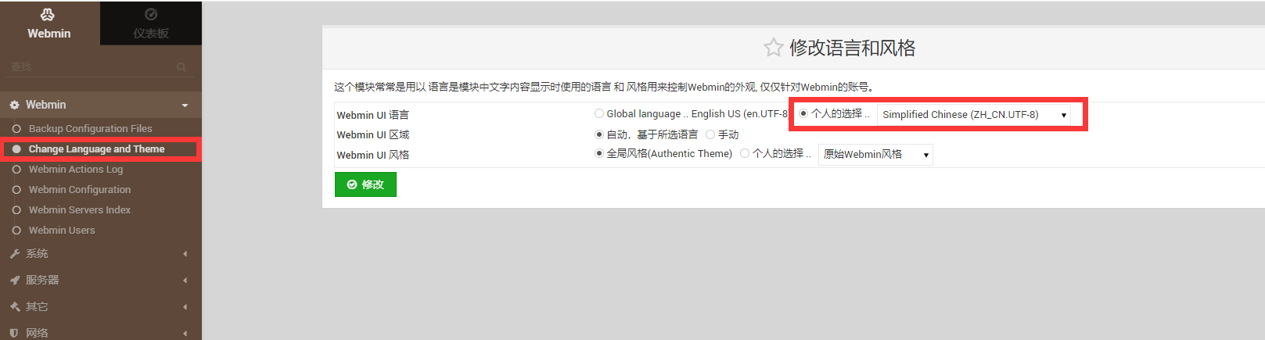Select the 手动 locale radio button
The height and width of the screenshot is (340, 1265).
710,134
